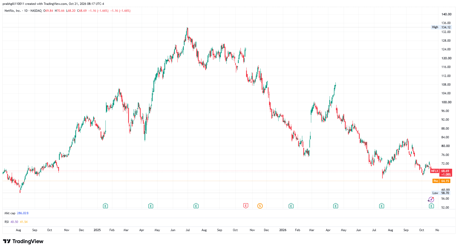The height and width of the screenshot is (249, 458).
Task: Click the Low price label tag
Action: coord(435,193)
